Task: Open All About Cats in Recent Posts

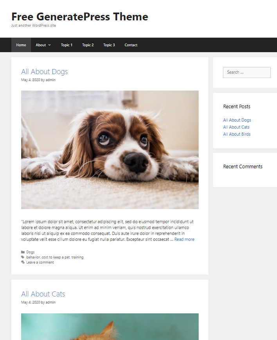Action: 236,127
